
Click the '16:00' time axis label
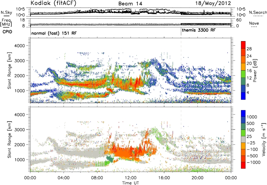click(164, 178)
